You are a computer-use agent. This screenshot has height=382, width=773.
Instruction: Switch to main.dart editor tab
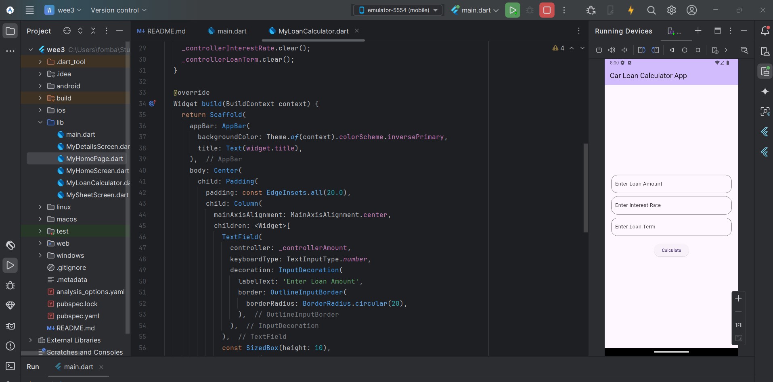(227, 31)
